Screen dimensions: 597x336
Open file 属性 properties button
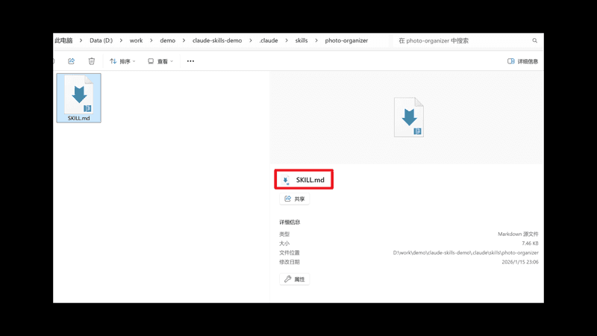[294, 279]
